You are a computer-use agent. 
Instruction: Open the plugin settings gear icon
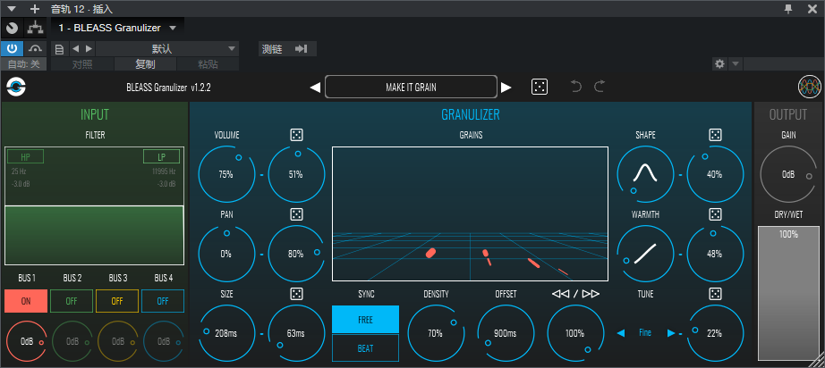719,64
